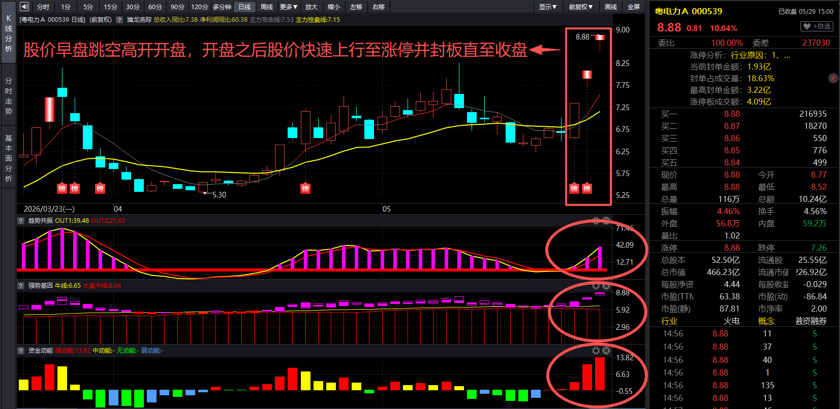Open settings gear of 资金动能 panel
The width and height of the screenshot is (840, 409).
click(x=596, y=351)
